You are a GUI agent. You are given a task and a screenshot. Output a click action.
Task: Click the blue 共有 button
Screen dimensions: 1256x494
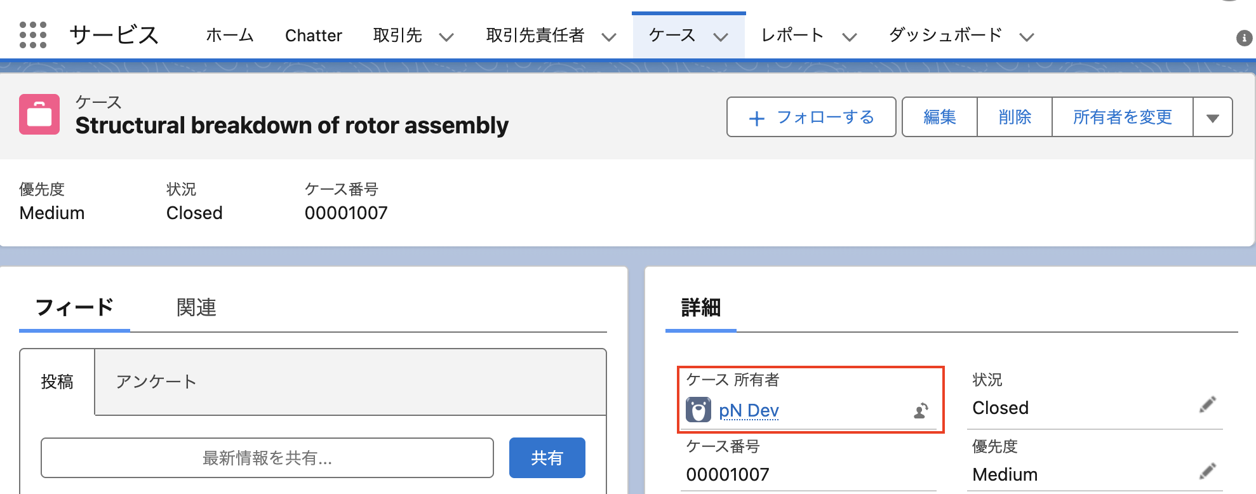point(547,458)
